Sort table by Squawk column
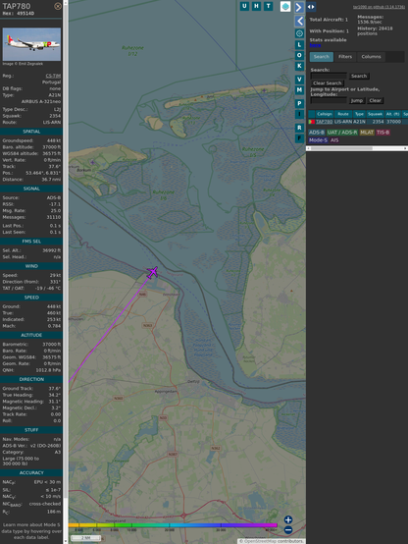The width and height of the screenshot is (408, 544). click(375, 114)
